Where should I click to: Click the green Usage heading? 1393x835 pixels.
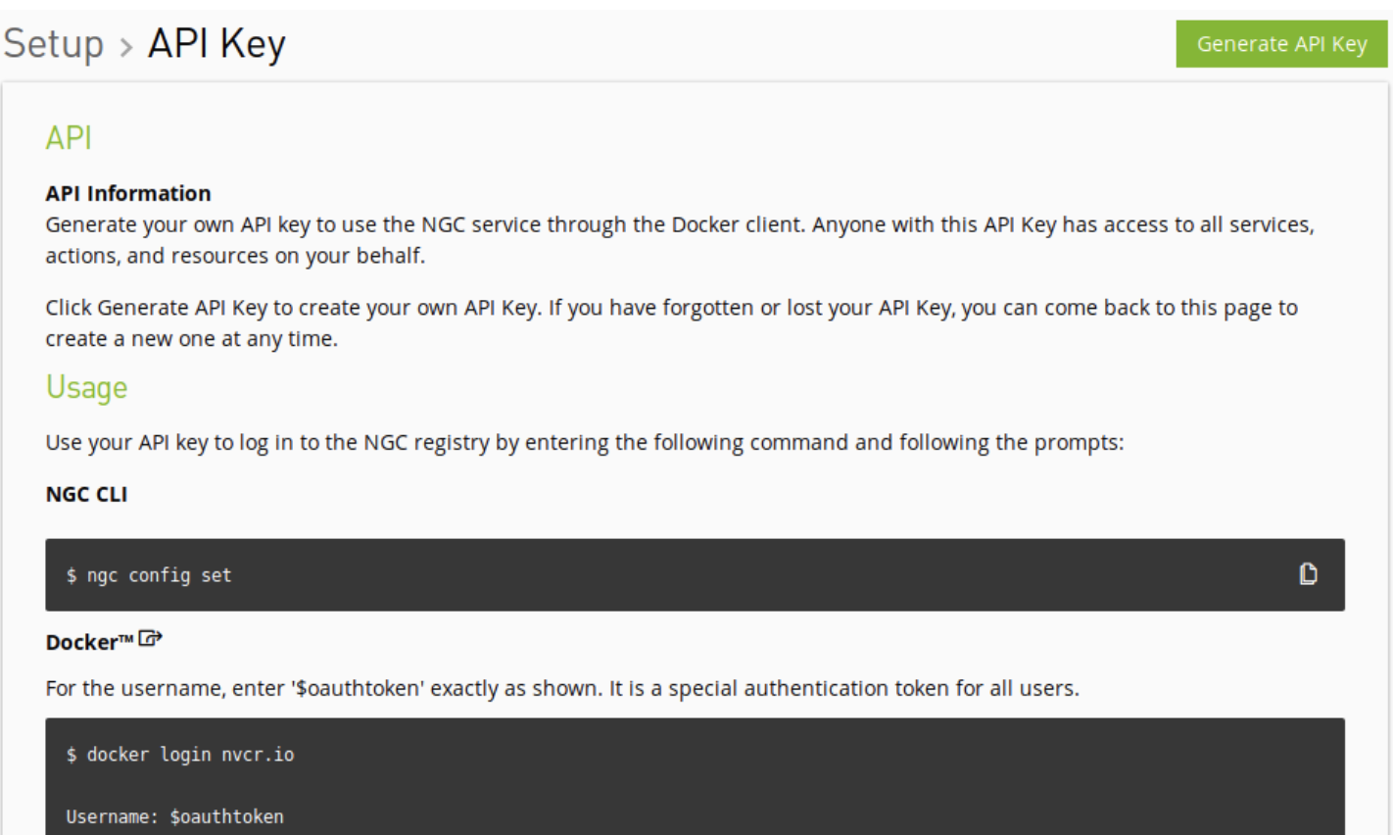click(86, 388)
